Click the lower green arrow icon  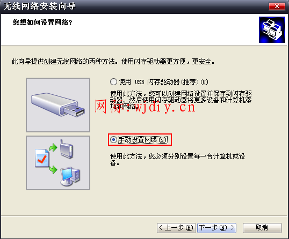pos(53,169)
